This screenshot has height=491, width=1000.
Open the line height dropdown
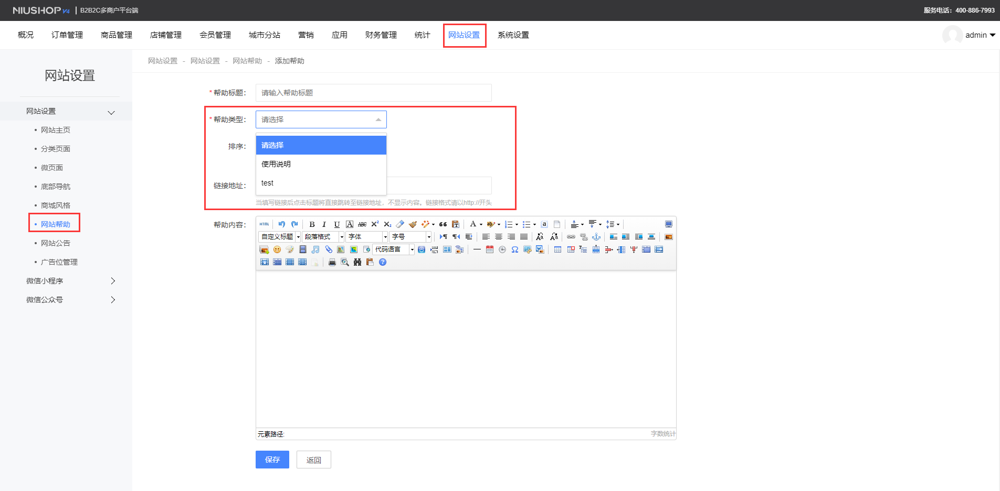coord(618,224)
